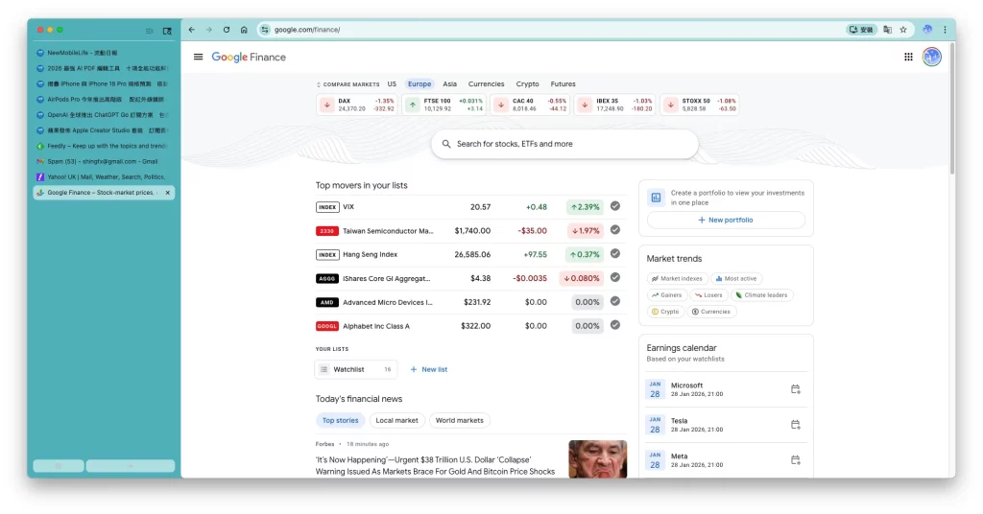Viewport: 983px width, 514px height.
Task: Open the Google Finance hamburger menu
Action: 198,57
